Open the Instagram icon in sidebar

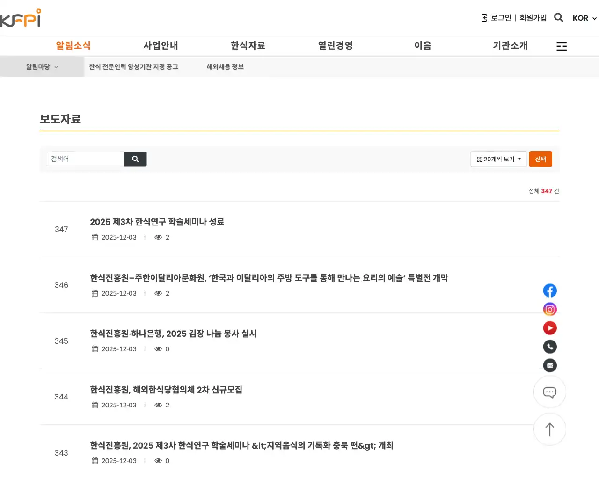tap(550, 309)
